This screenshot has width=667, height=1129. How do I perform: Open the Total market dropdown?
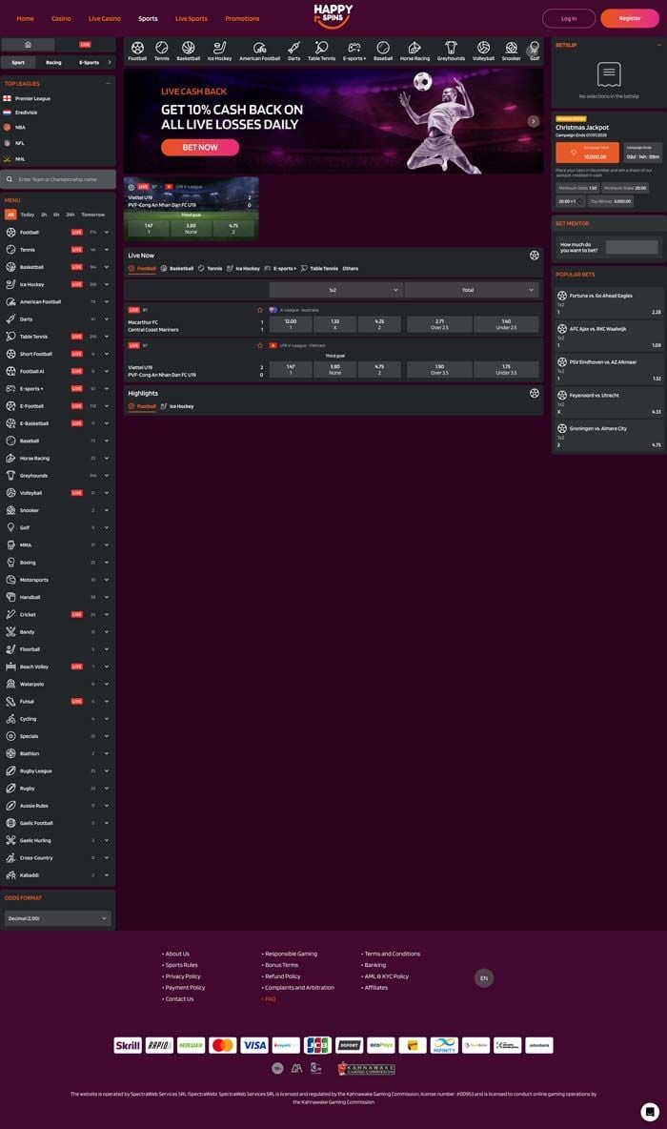472,290
